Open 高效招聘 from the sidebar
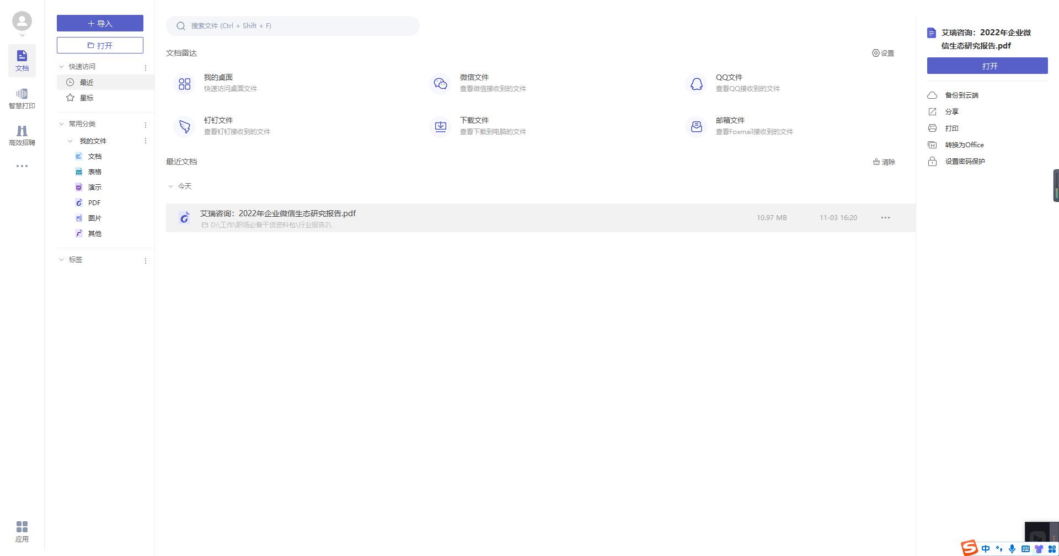 pos(22,135)
